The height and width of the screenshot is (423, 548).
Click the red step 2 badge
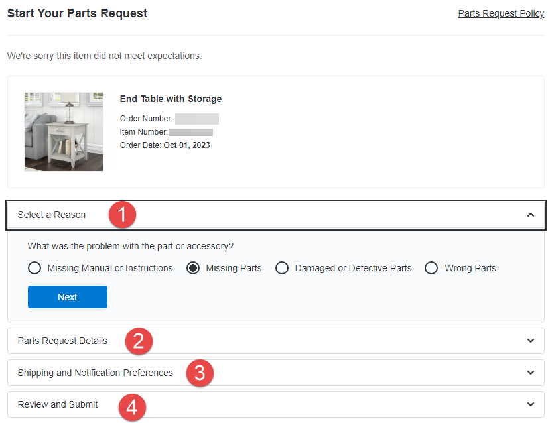coord(139,341)
